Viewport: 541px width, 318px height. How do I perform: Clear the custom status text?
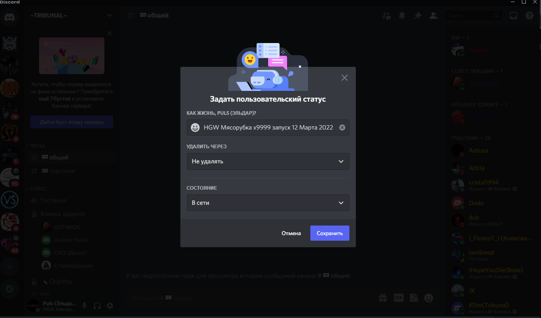click(342, 128)
